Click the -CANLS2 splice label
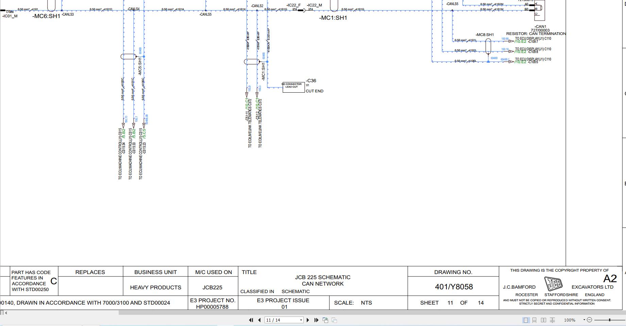626x326 pixels. [257, 6]
